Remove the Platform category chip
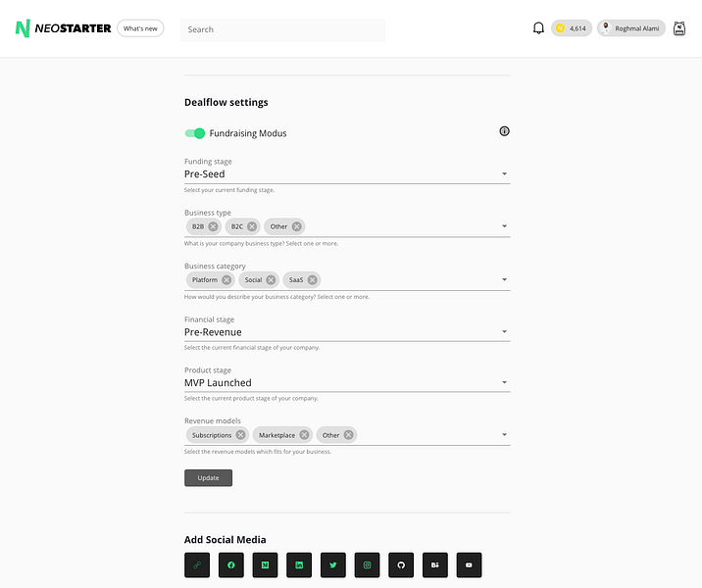Image resolution: width=702 pixels, height=588 pixels. point(227,279)
